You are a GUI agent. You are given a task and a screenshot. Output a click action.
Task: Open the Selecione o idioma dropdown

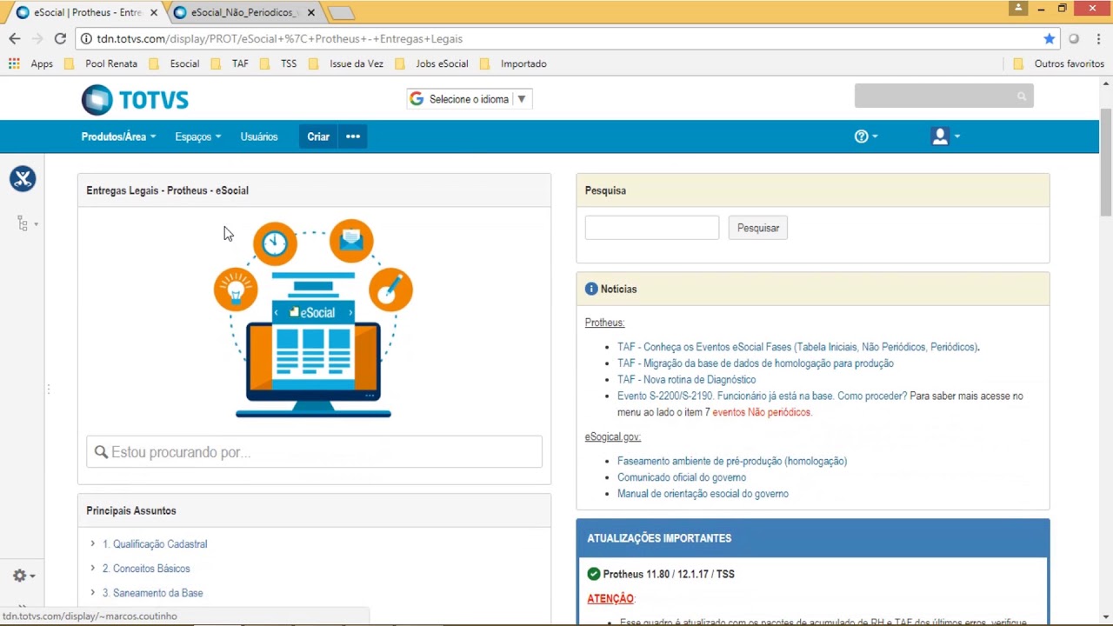tap(470, 99)
